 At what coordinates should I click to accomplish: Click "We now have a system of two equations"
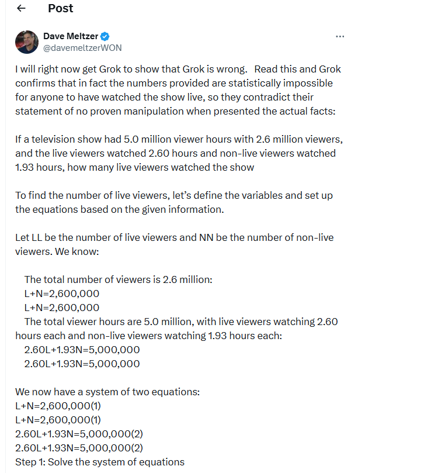click(x=107, y=392)
